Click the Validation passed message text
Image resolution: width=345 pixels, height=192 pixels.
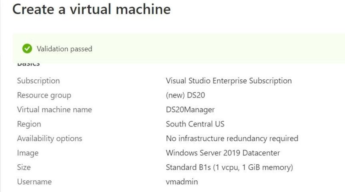click(64, 49)
